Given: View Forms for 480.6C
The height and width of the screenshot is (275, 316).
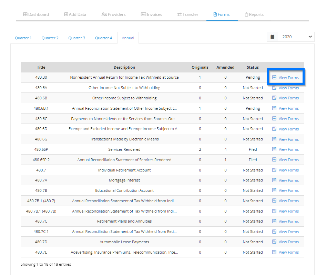Looking at the screenshot, I should [x=285, y=119].
